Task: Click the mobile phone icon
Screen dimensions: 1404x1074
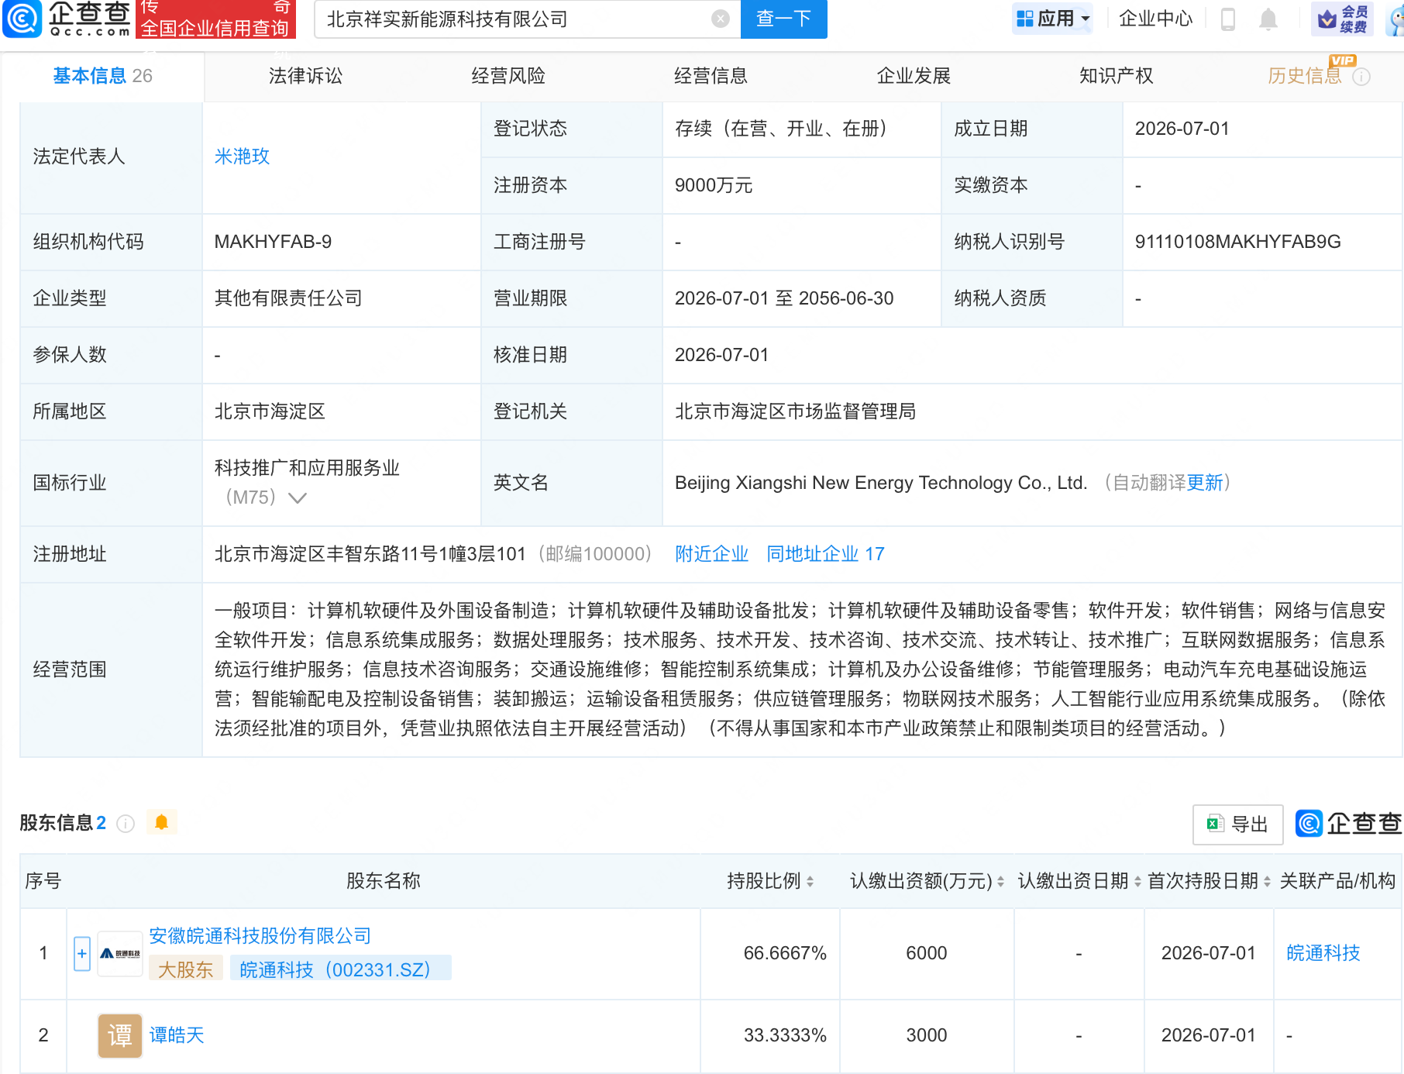Action: click(1228, 19)
